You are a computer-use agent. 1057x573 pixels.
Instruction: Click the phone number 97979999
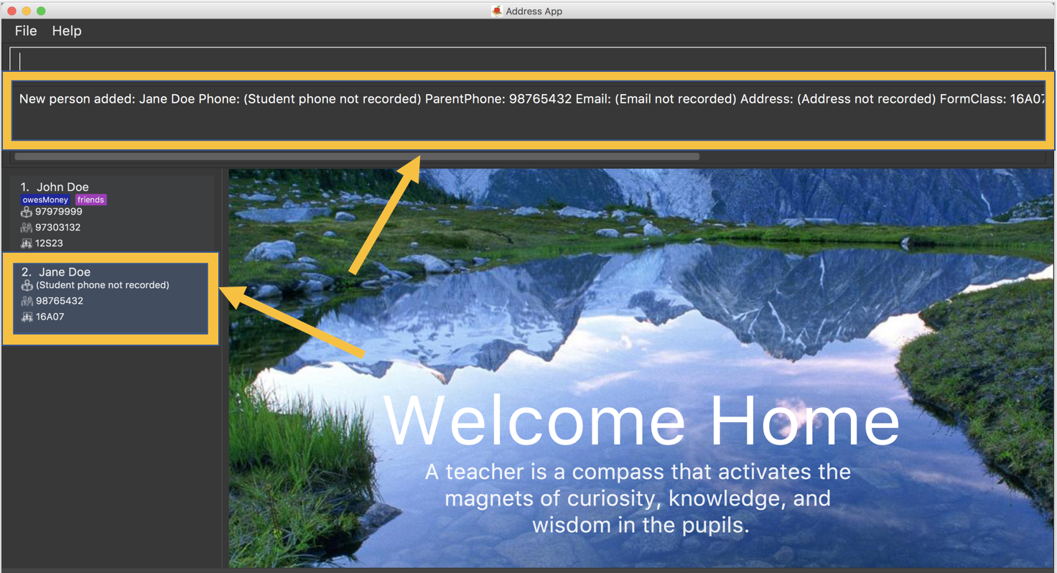59,212
